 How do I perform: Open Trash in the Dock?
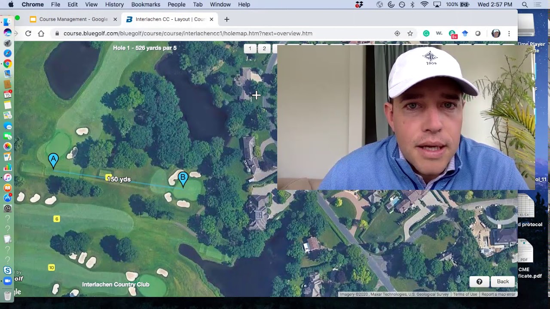point(7,295)
